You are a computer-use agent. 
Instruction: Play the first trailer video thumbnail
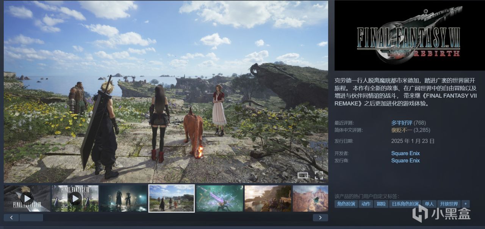click(27, 198)
